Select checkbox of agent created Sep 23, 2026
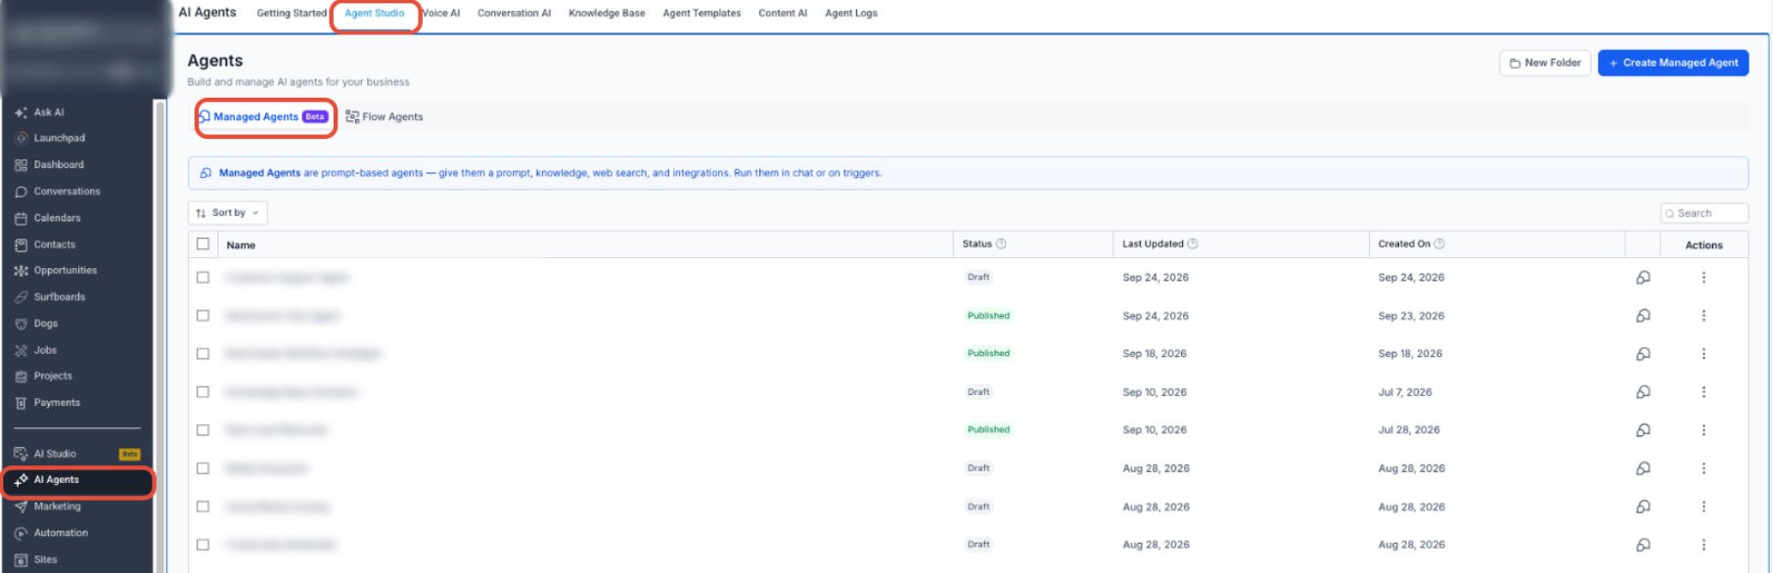1773x573 pixels. coord(203,316)
